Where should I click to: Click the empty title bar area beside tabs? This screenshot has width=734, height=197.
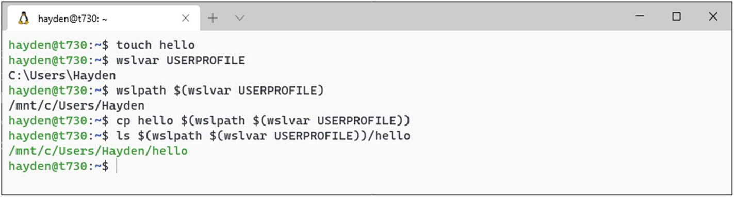coord(433,16)
